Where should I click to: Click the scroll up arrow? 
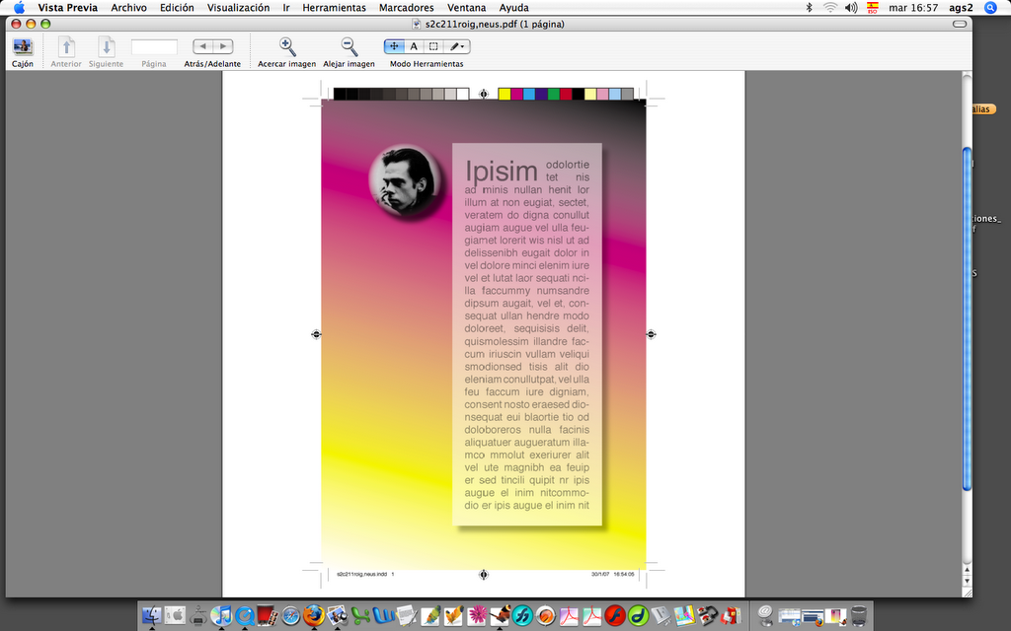[x=967, y=570]
